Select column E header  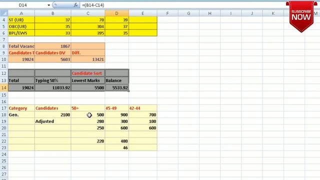[143, 13]
